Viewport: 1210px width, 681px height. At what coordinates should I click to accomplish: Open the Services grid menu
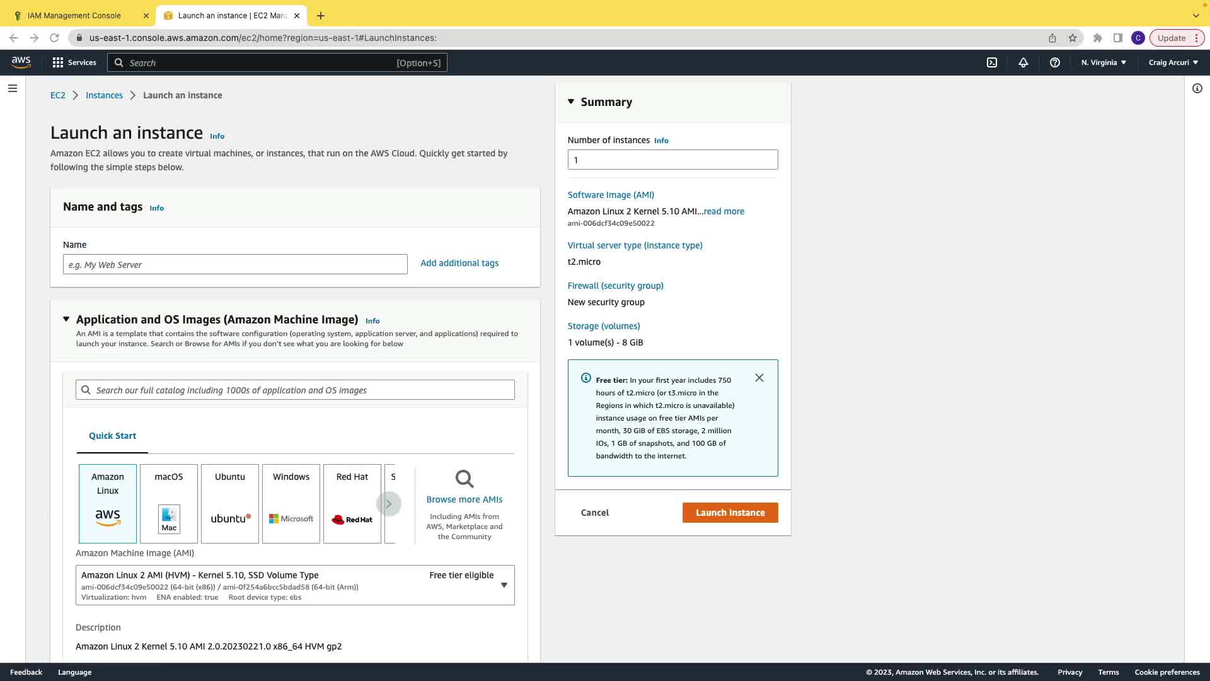tap(74, 62)
